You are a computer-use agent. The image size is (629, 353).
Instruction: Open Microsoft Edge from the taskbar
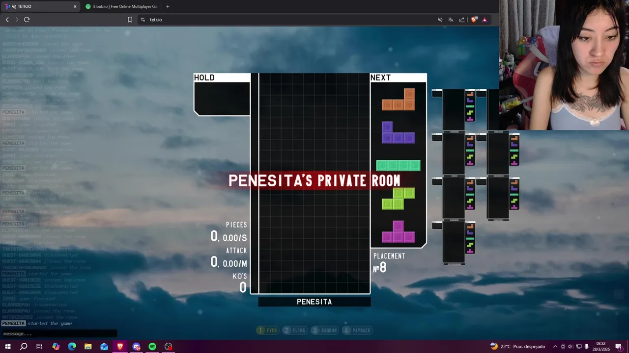tap(72, 347)
